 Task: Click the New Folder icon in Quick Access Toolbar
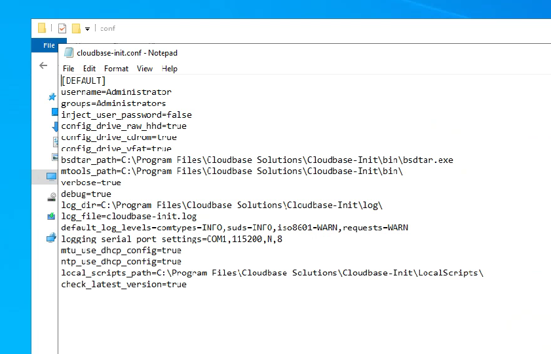[x=76, y=28]
